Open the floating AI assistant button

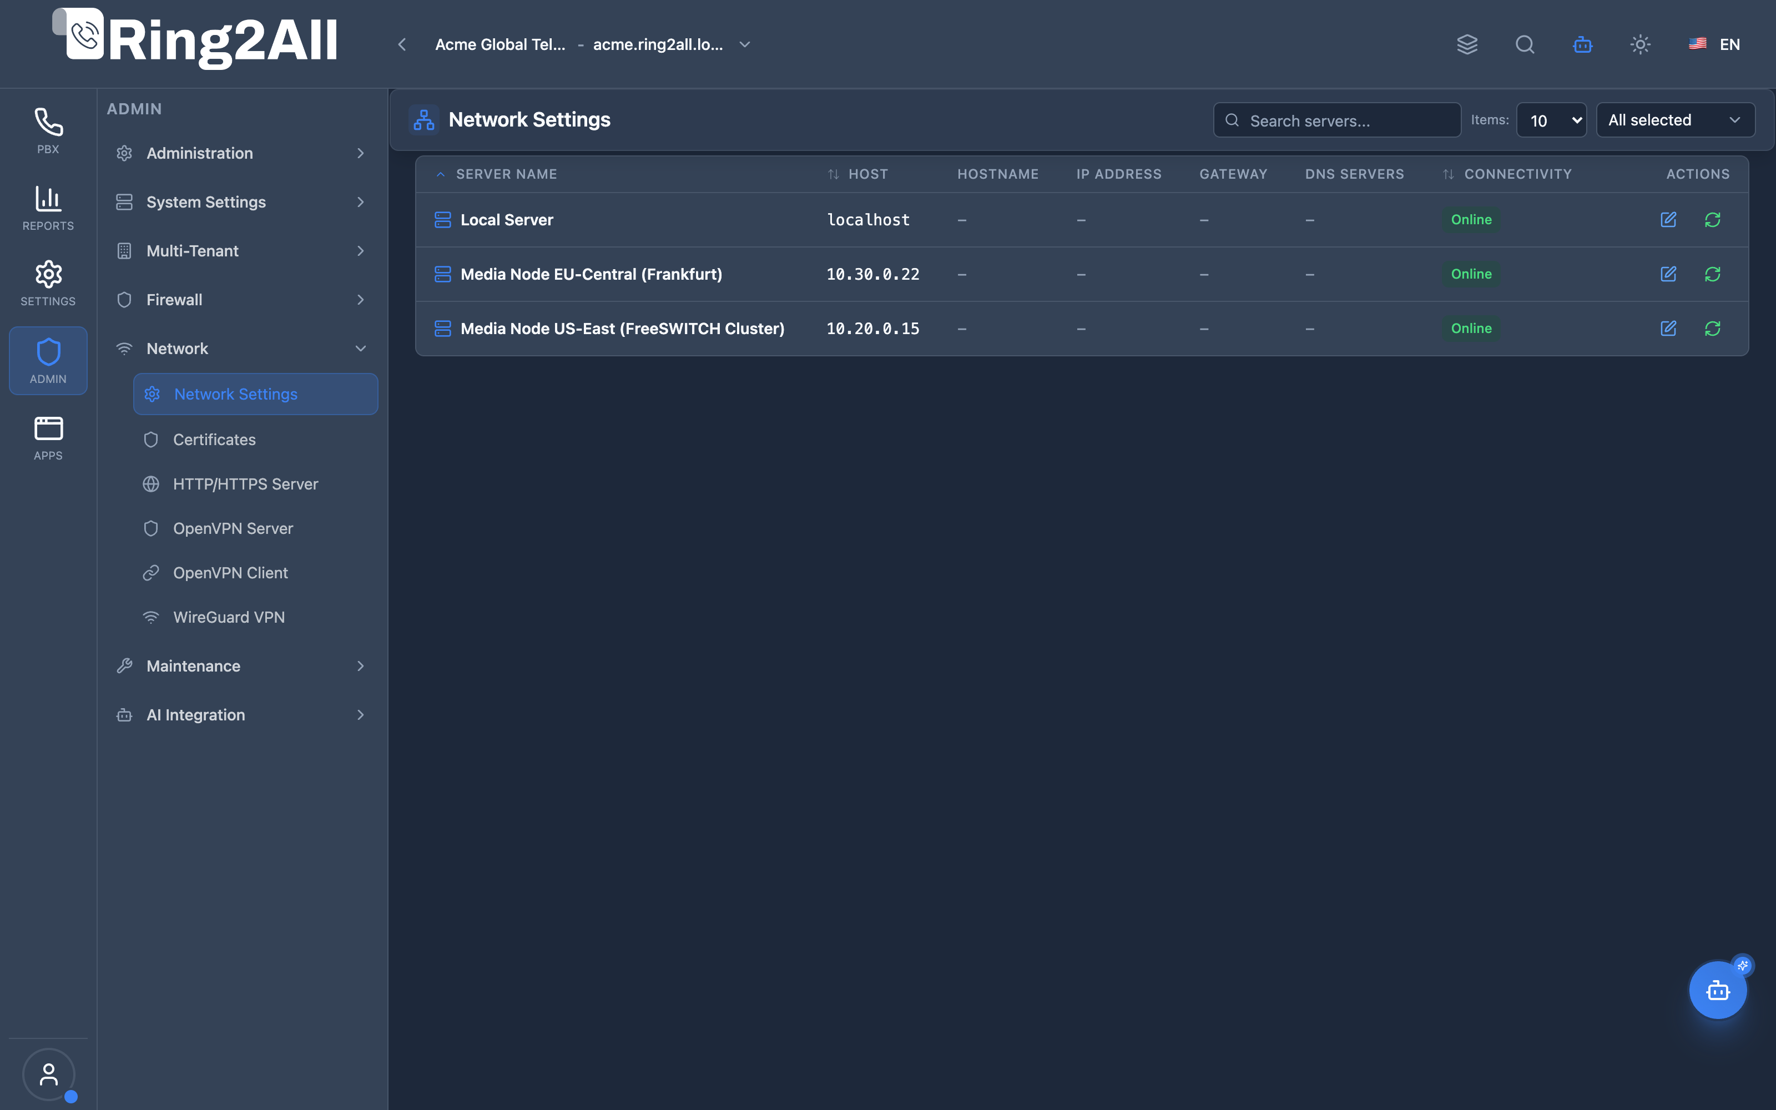click(1718, 990)
